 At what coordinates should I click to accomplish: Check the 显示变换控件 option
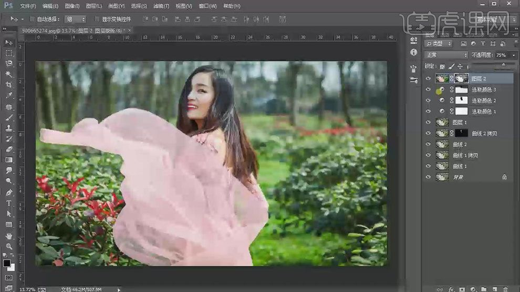[x=97, y=19]
